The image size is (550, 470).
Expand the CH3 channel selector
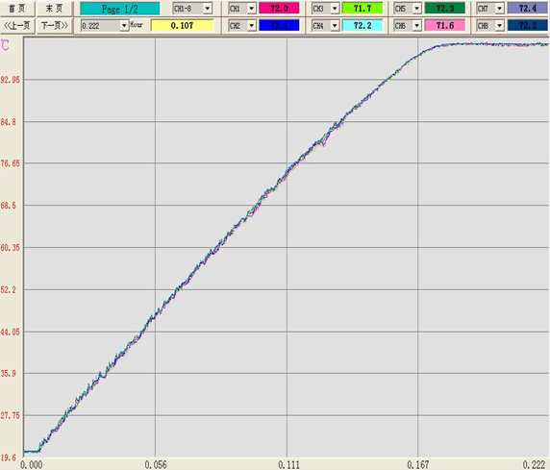pos(335,8)
